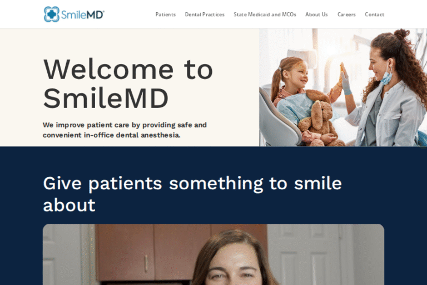Open the Patients menu item
Image resolution: width=427 pixels, height=285 pixels.
166,14
